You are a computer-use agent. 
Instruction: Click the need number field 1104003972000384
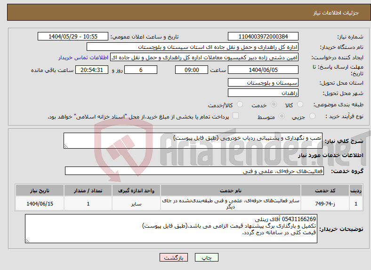[x=263, y=36]
